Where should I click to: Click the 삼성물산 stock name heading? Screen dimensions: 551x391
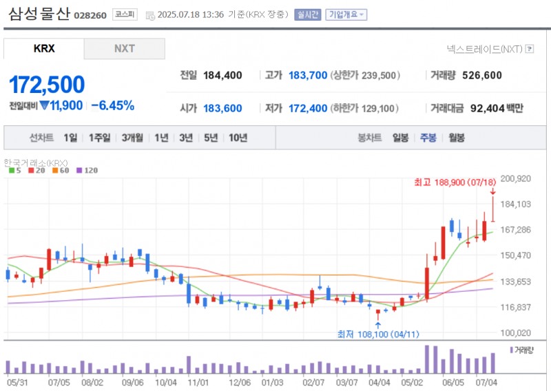[39, 13]
